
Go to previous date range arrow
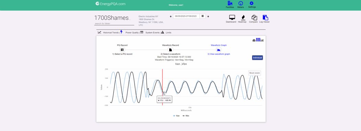(x=171, y=16)
